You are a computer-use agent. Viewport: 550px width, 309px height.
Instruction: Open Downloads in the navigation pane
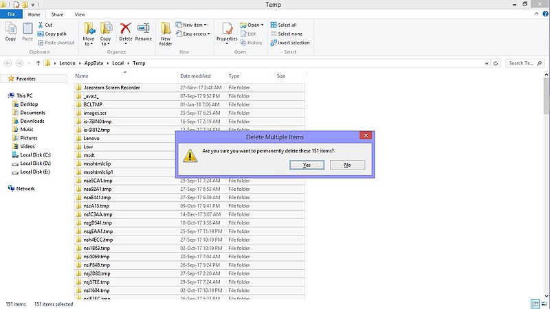tap(32, 121)
